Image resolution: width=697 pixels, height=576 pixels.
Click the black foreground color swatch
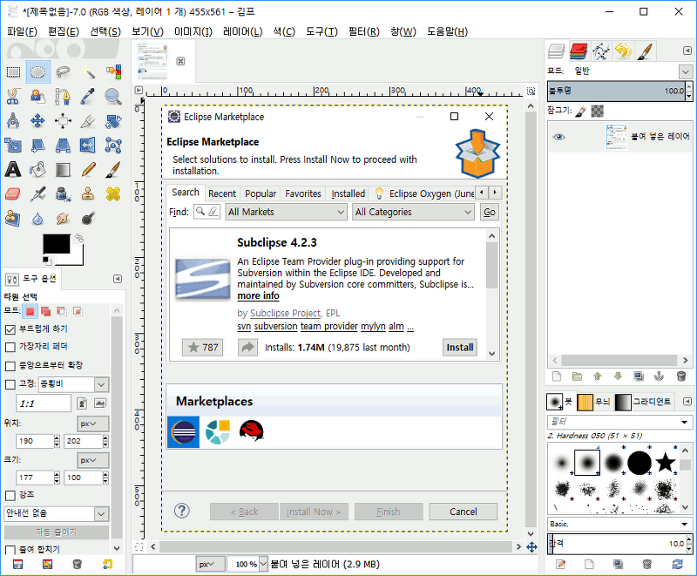(56, 246)
